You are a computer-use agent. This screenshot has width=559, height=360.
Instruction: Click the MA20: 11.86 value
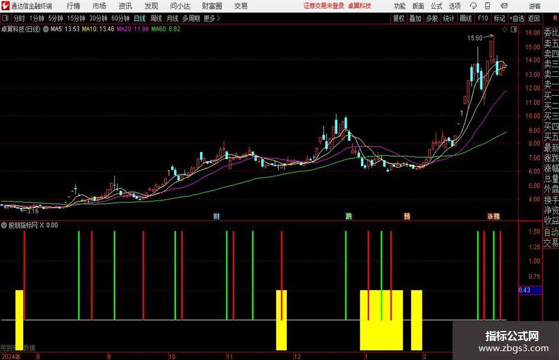tap(133, 29)
